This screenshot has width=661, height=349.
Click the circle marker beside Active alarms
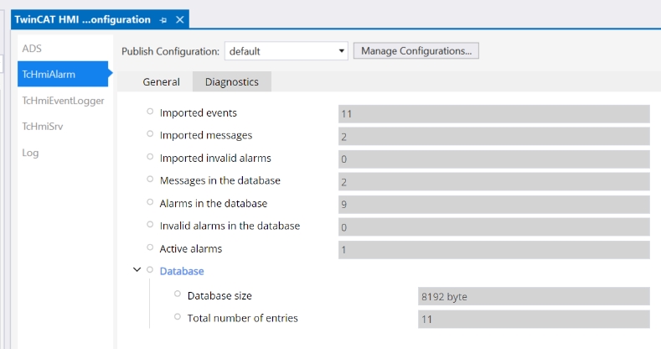pyautogui.click(x=150, y=247)
